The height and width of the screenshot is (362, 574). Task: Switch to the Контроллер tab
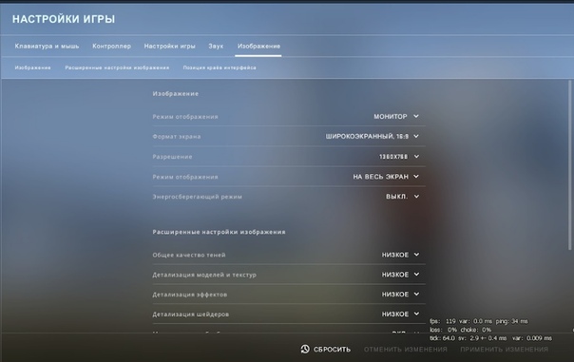(x=111, y=47)
